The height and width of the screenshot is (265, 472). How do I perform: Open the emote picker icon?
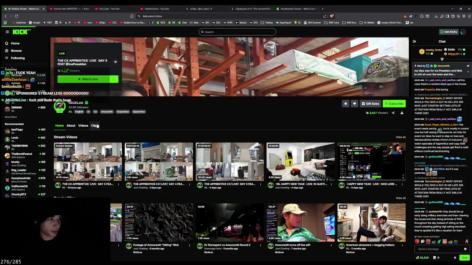[x=465, y=249]
